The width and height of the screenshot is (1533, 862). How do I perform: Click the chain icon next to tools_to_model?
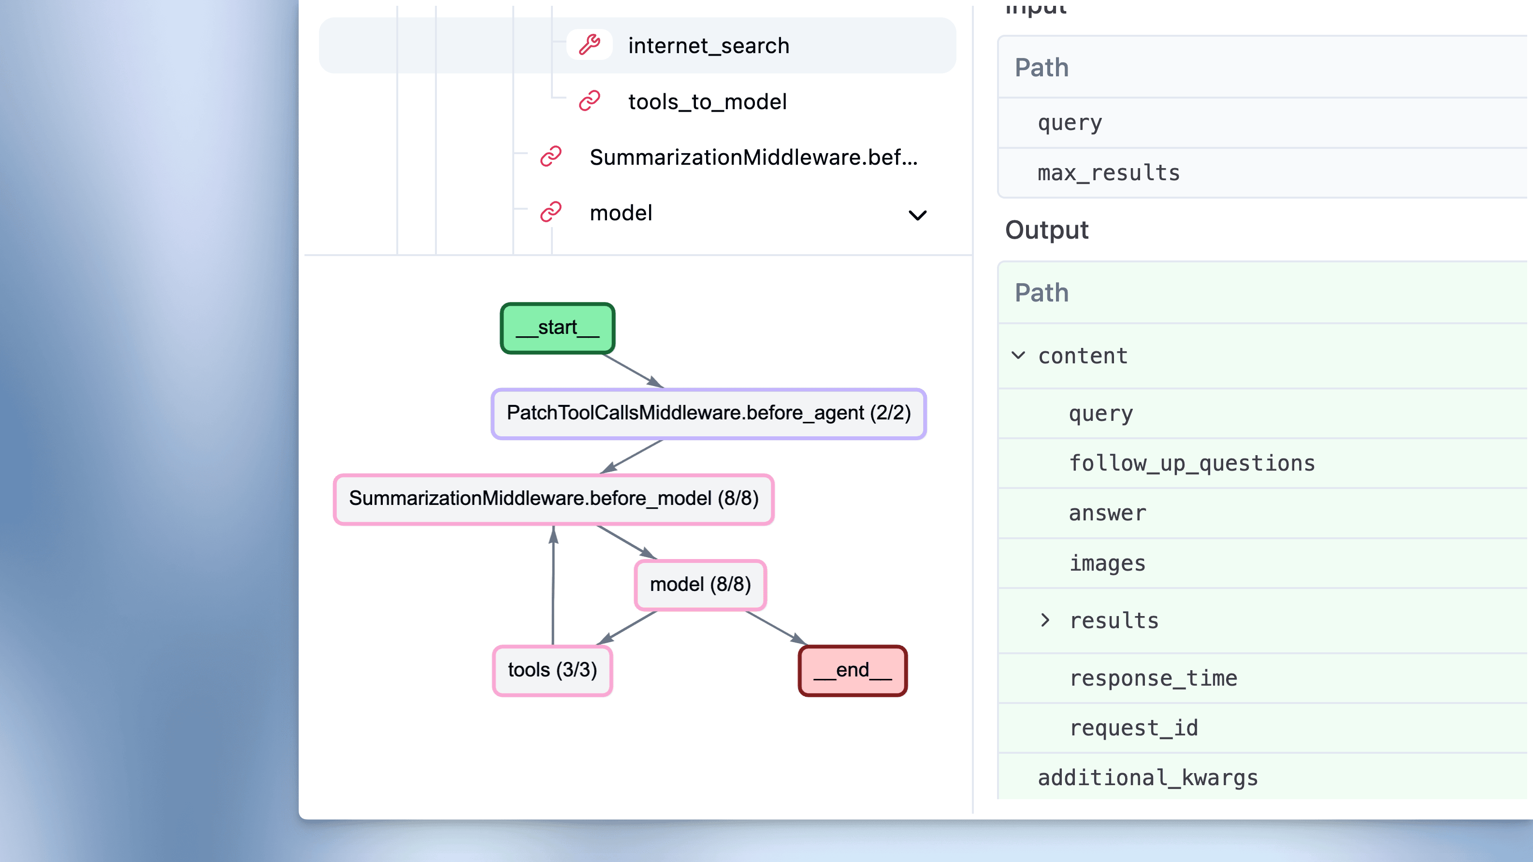(x=589, y=101)
